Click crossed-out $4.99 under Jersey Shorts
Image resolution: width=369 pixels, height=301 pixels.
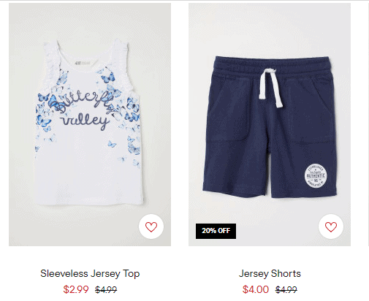(286, 290)
